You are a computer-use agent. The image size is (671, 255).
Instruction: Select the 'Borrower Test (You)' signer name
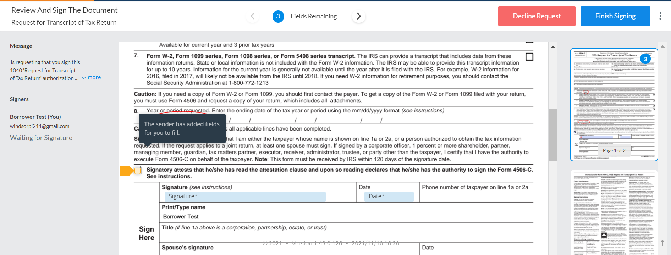pos(35,117)
